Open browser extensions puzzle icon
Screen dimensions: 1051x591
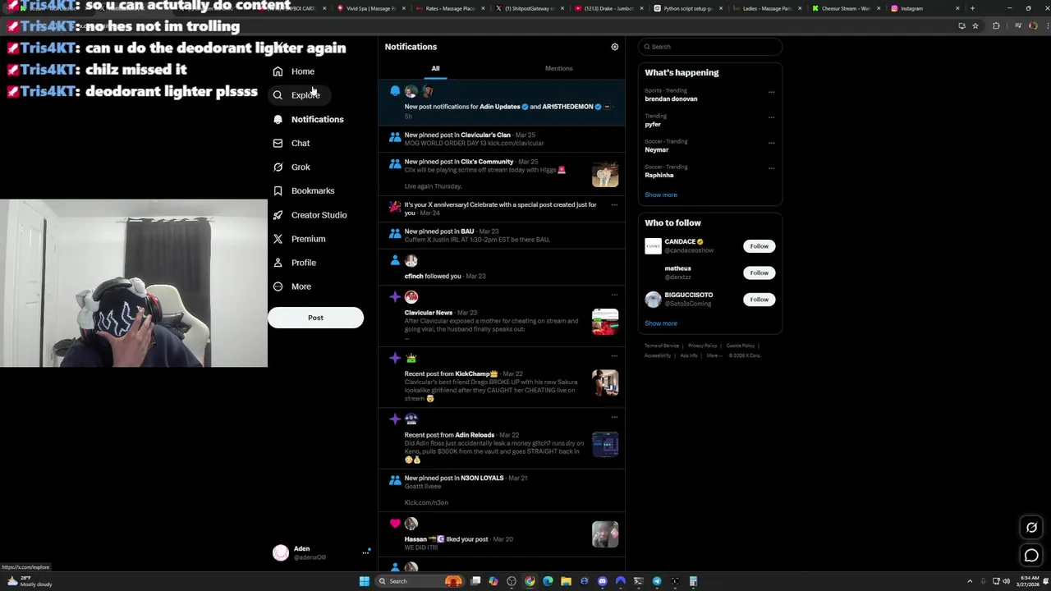(x=996, y=25)
